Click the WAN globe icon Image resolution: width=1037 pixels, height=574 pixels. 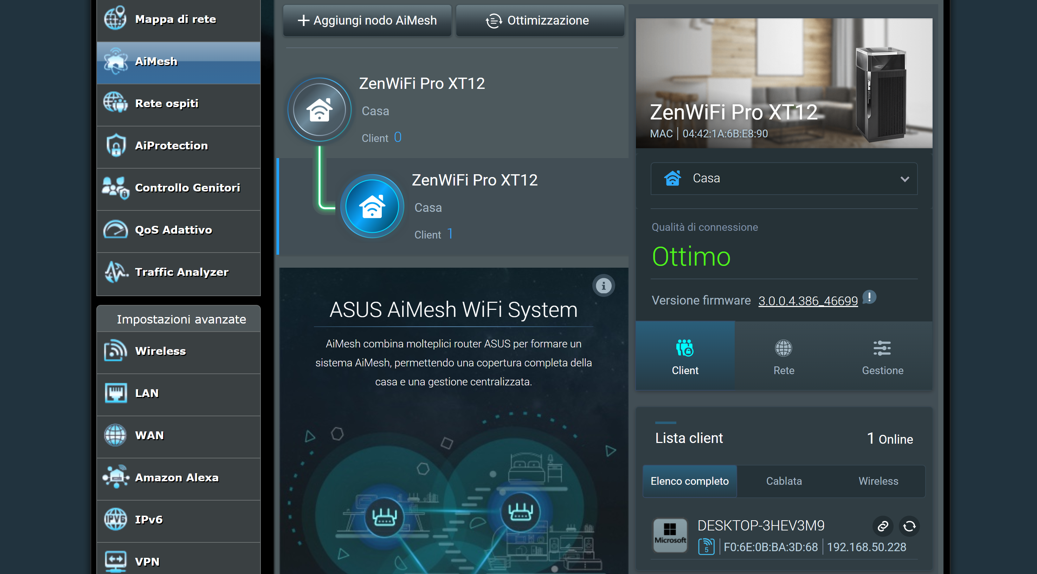pos(115,435)
